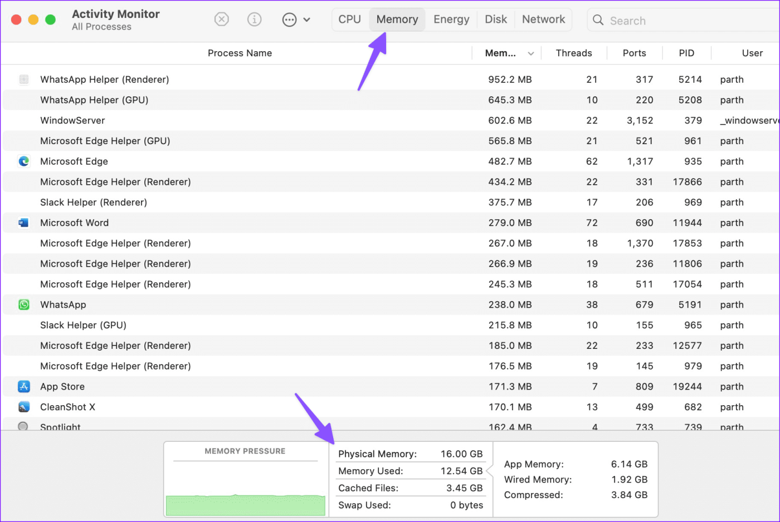
Task: Open the Energy tab
Action: pyautogui.click(x=451, y=19)
